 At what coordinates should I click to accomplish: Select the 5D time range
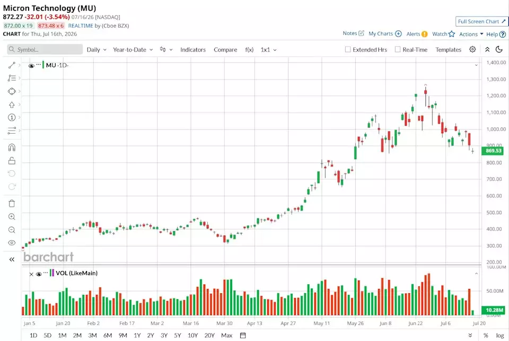(47, 335)
